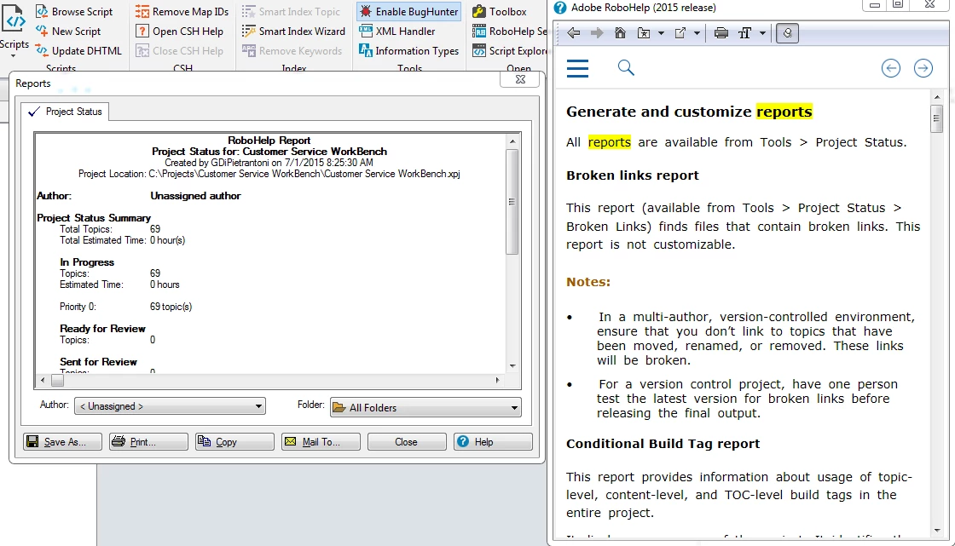Open Script Explorer pod
955x546 pixels.
coord(510,50)
